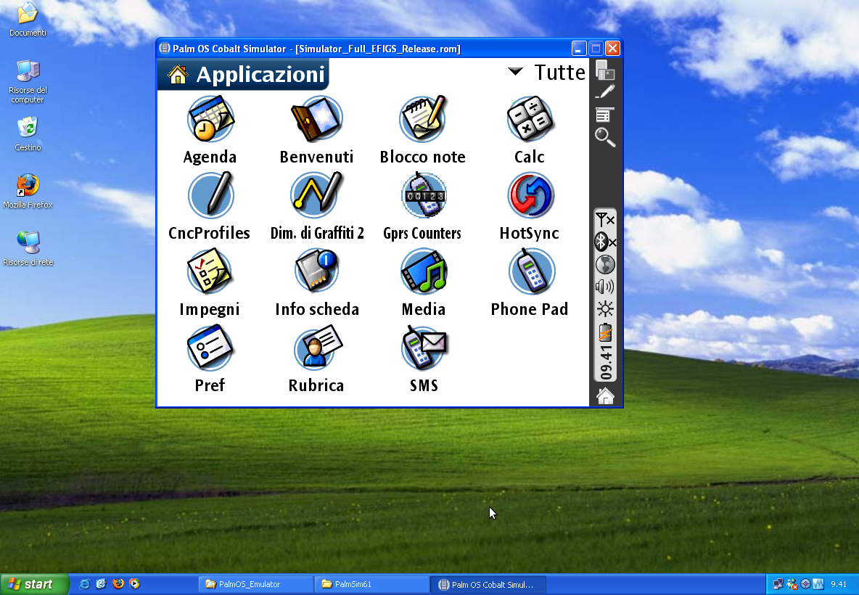The image size is (859, 595).
Task: Click the network connections tray icon
Action: pyautogui.click(x=778, y=584)
